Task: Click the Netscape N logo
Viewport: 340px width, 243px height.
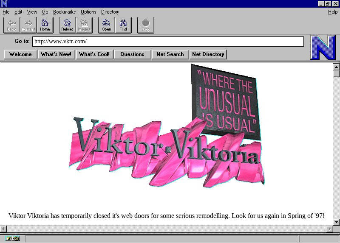Action: (x=323, y=47)
